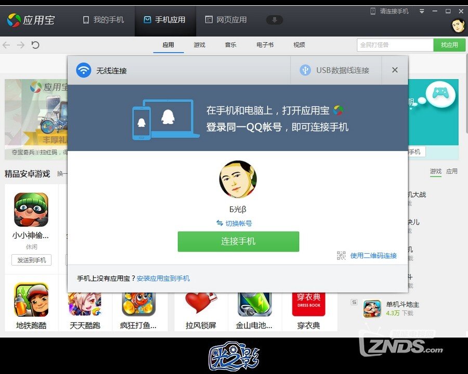
Task: Click the 应用宝 logo
Action: pos(31,20)
